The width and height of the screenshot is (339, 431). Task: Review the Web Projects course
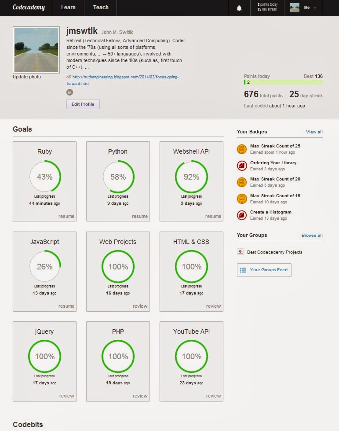click(x=140, y=306)
